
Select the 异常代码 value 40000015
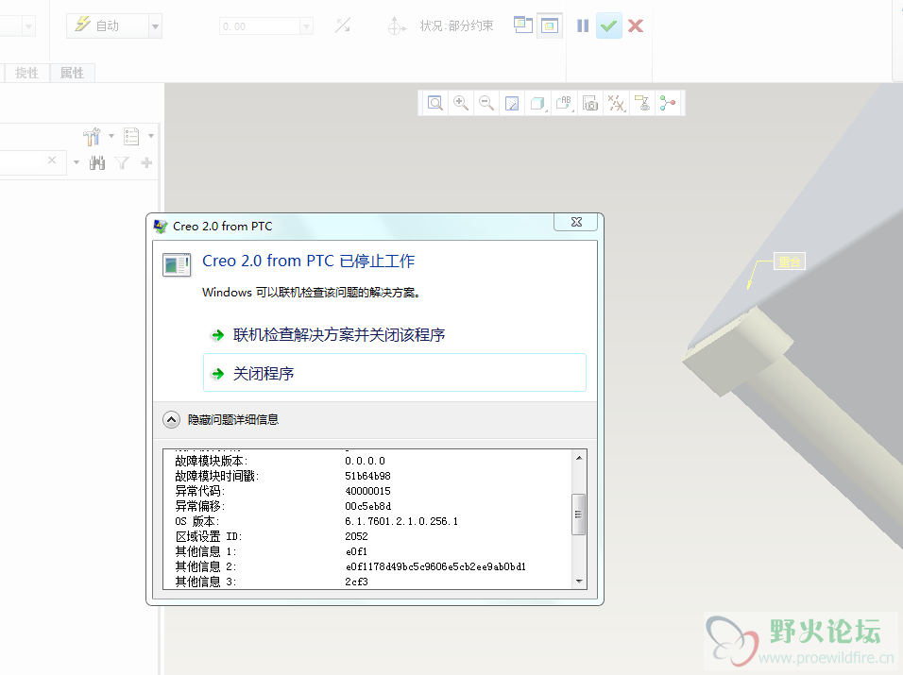click(x=367, y=491)
